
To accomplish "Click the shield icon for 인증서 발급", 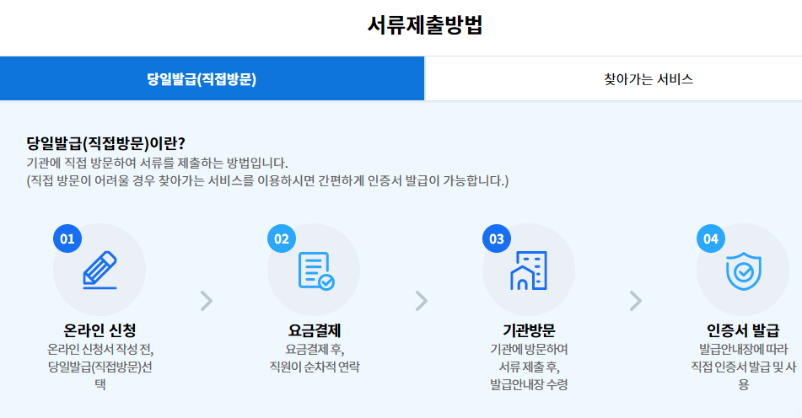I will (x=744, y=271).
